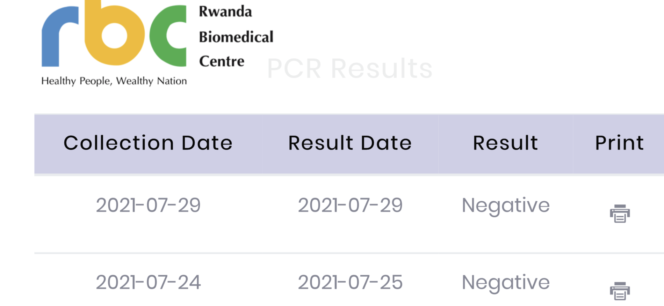
Task: Click collection date 2021-07-29 in first row
Action: (x=148, y=205)
